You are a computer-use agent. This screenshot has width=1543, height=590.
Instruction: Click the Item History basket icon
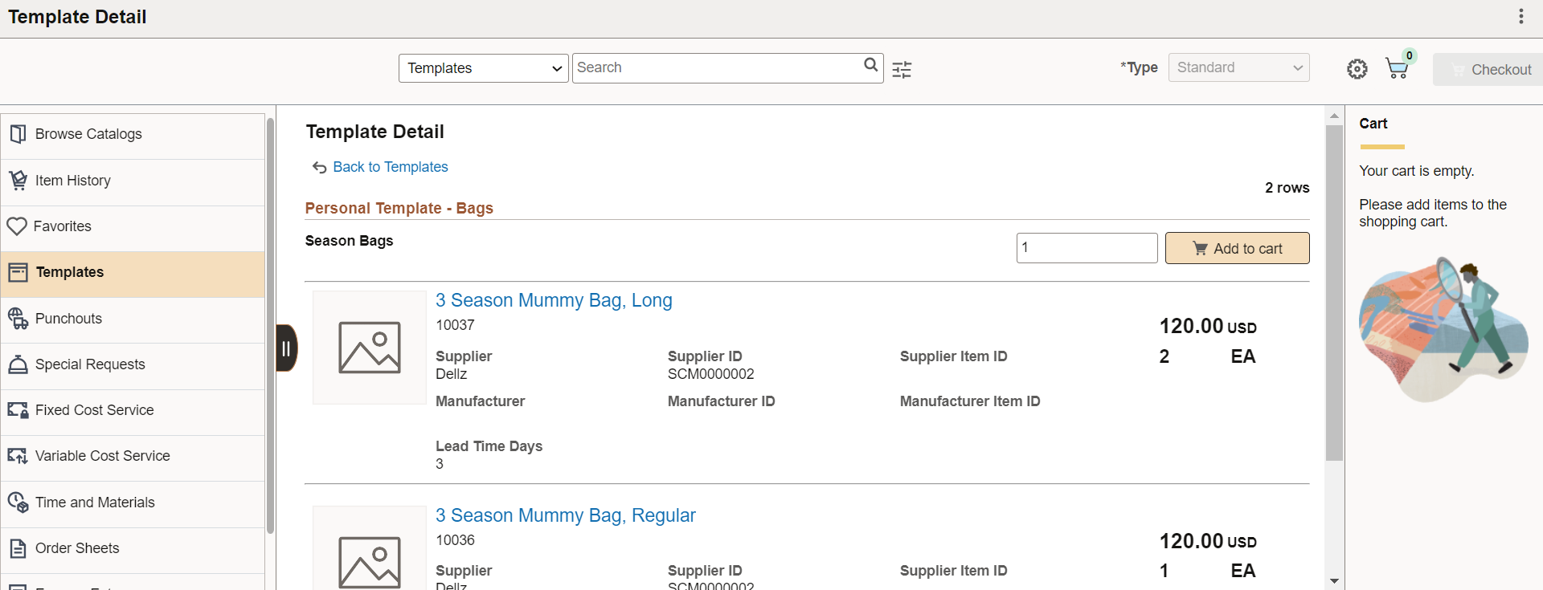coord(18,181)
